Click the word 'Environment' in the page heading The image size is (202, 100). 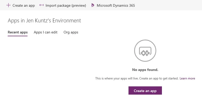click(67, 21)
